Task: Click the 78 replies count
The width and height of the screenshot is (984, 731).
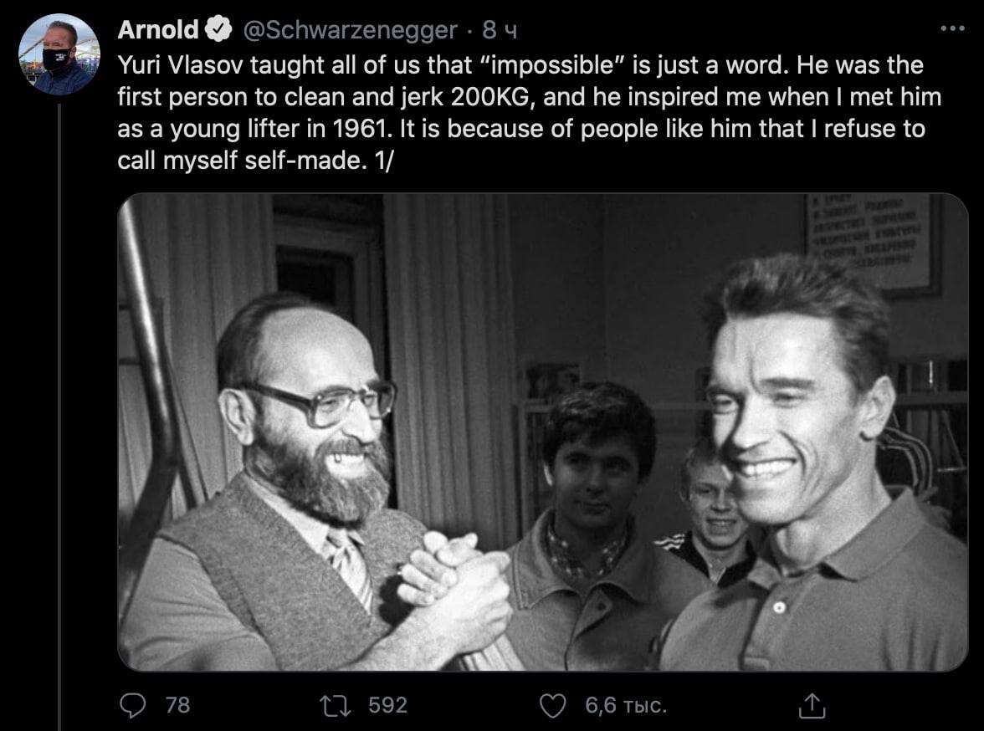Action: coord(177,705)
